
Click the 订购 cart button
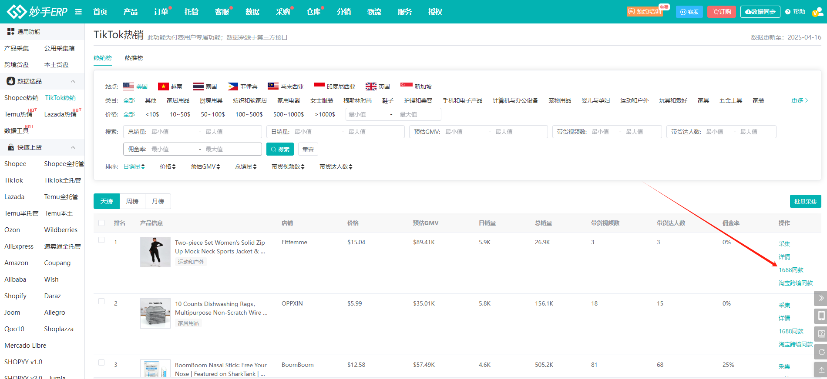[722, 12]
